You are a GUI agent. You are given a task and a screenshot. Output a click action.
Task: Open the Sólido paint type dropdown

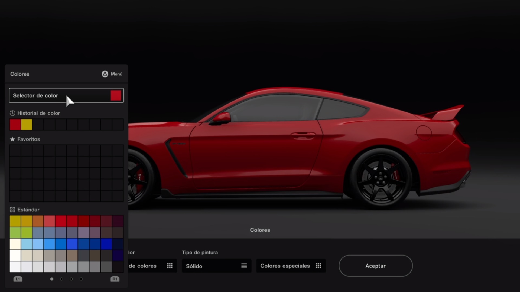coord(216,266)
